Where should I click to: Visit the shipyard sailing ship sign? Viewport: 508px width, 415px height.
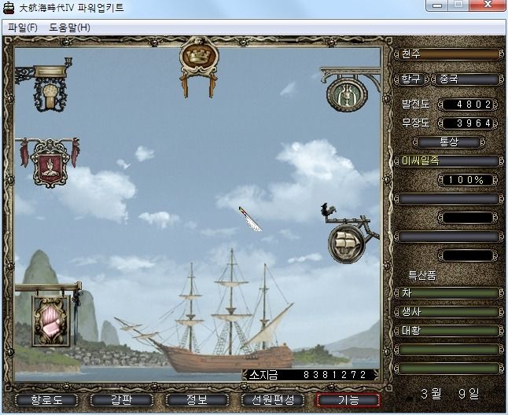349,235
